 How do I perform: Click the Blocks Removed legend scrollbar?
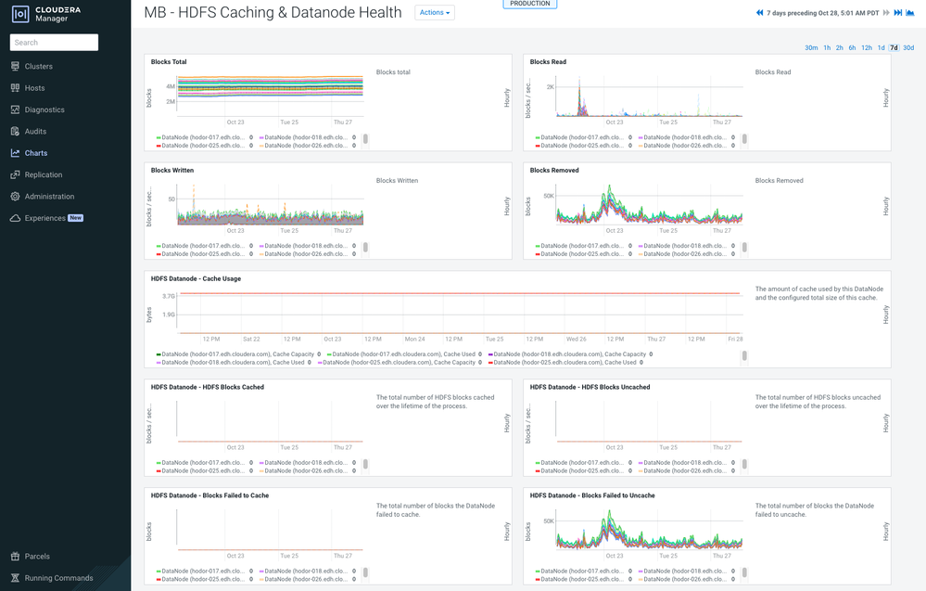click(744, 247)
